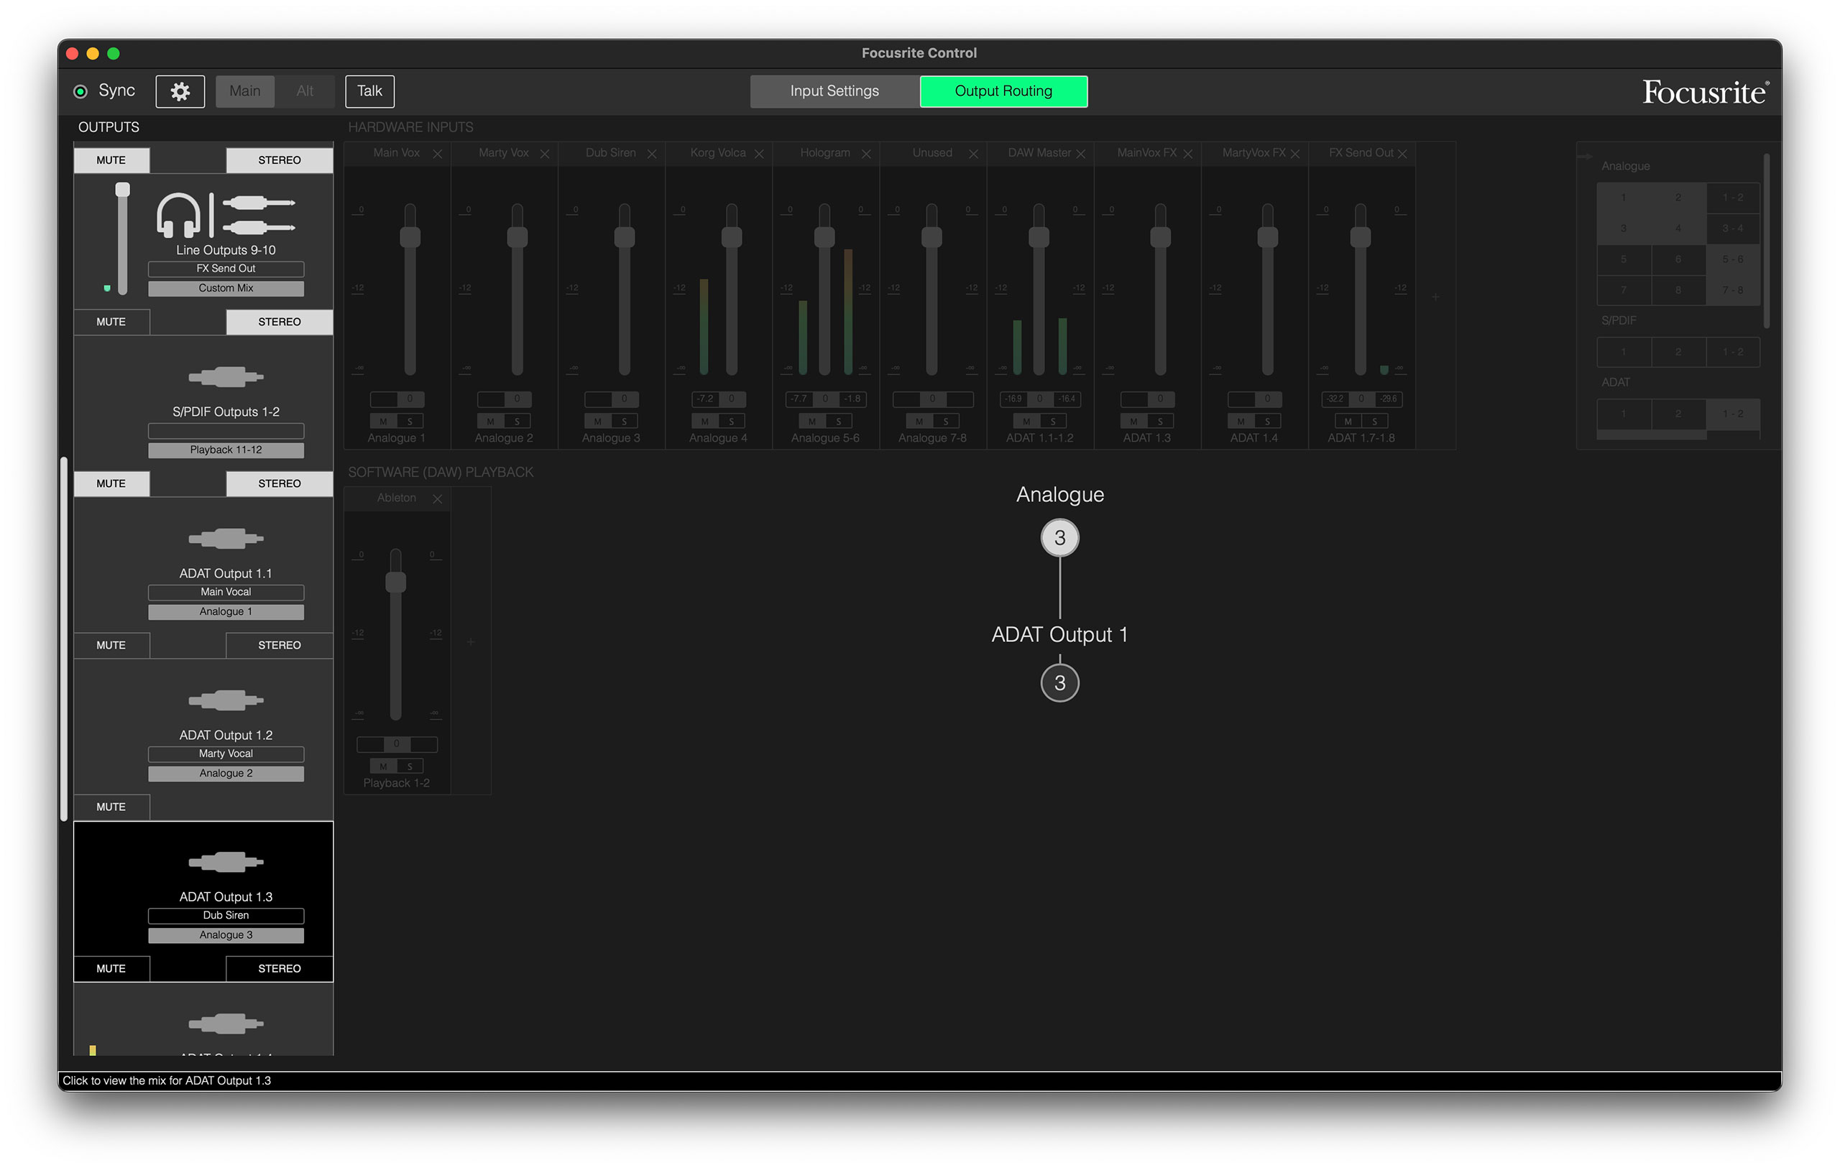Screen dimensions: 1840x1168
Task: Open the settings gear button
Action: [180, 91]
